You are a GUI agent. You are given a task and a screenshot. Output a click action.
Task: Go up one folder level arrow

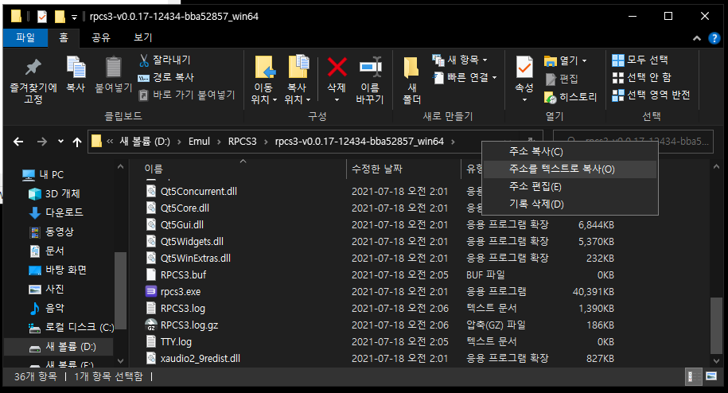point(77,142)
